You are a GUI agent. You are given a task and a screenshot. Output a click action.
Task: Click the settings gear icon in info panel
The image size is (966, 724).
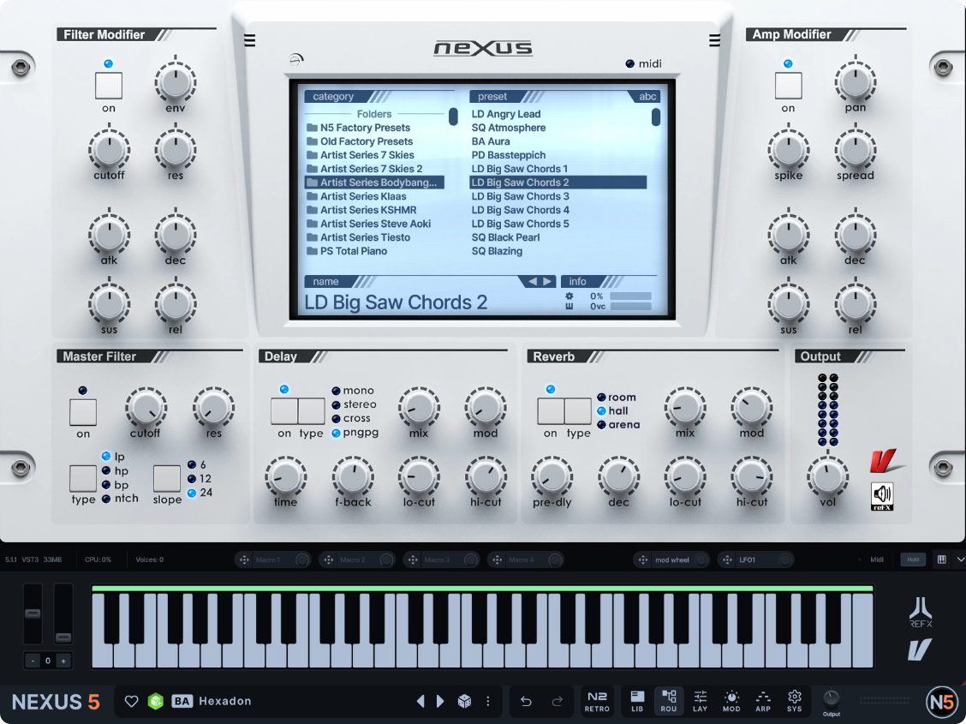coord(569,296)
